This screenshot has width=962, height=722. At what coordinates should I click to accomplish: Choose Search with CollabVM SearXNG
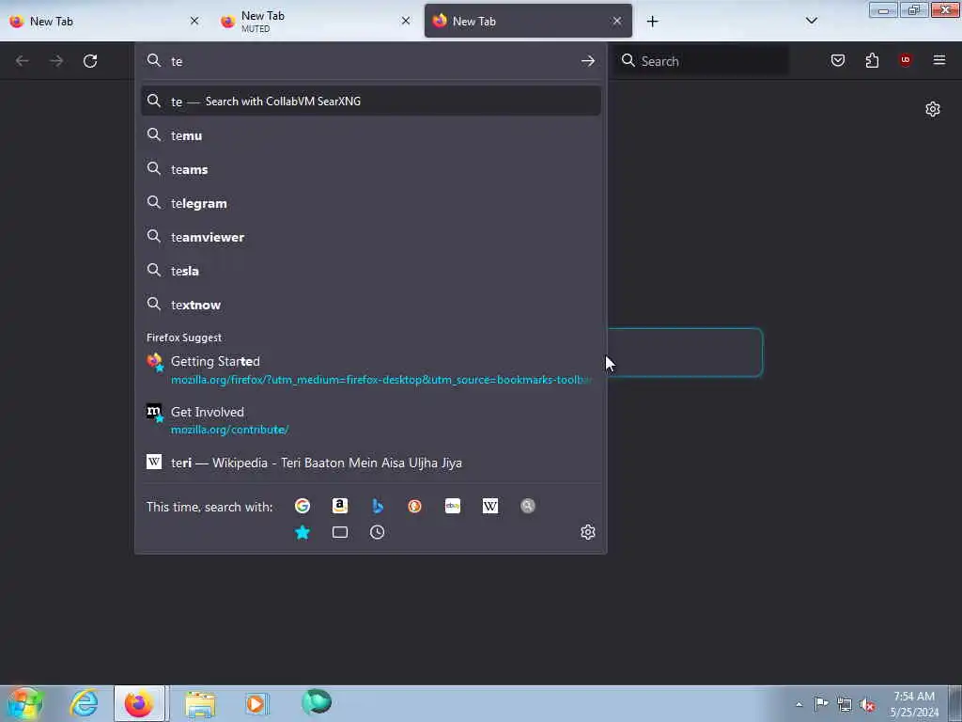[370, 102]
